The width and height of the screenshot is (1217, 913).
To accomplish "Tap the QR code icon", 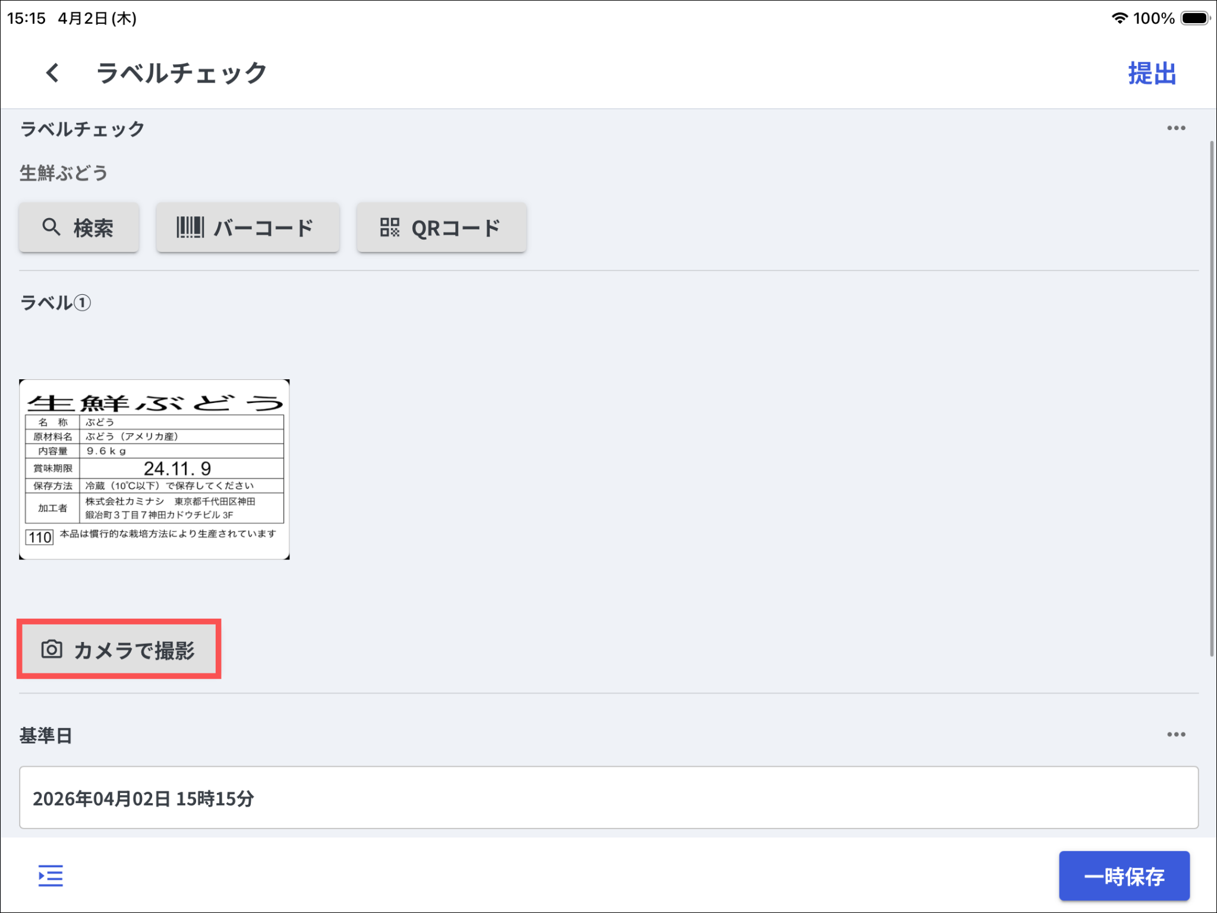I will click(389, 227).
